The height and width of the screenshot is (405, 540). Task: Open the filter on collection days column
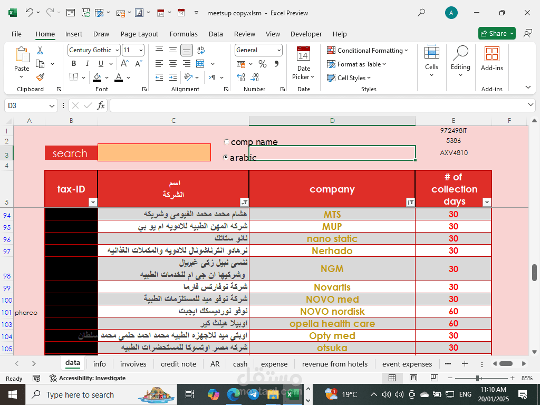click(x=487, y=202)
